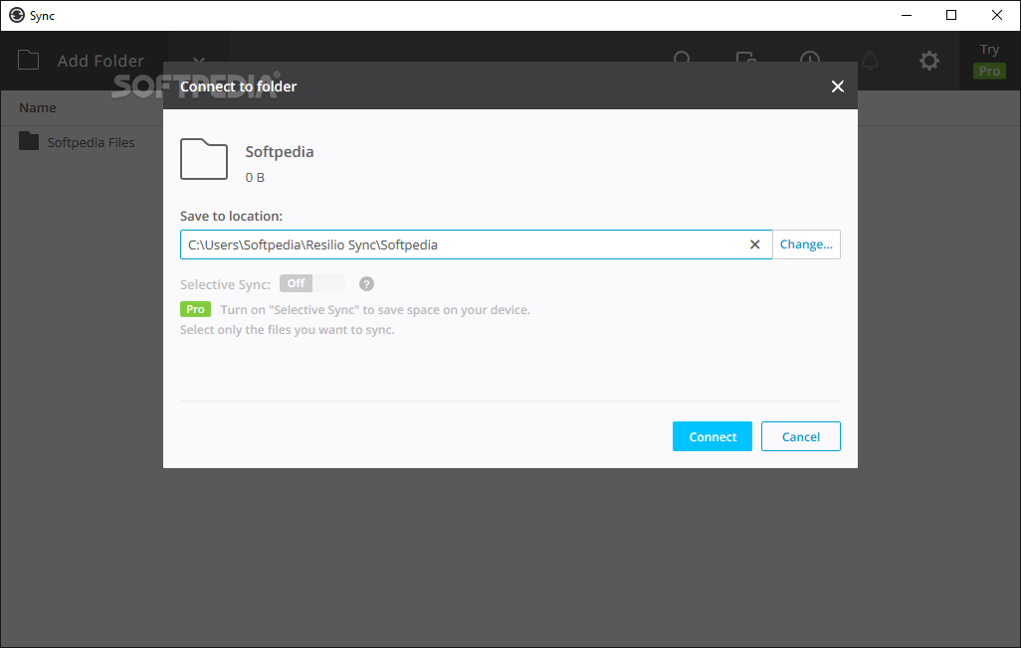The width and height of the screenshot is (1021, 648).
Task: Click the Name column header
Action: tap(38, 108)
